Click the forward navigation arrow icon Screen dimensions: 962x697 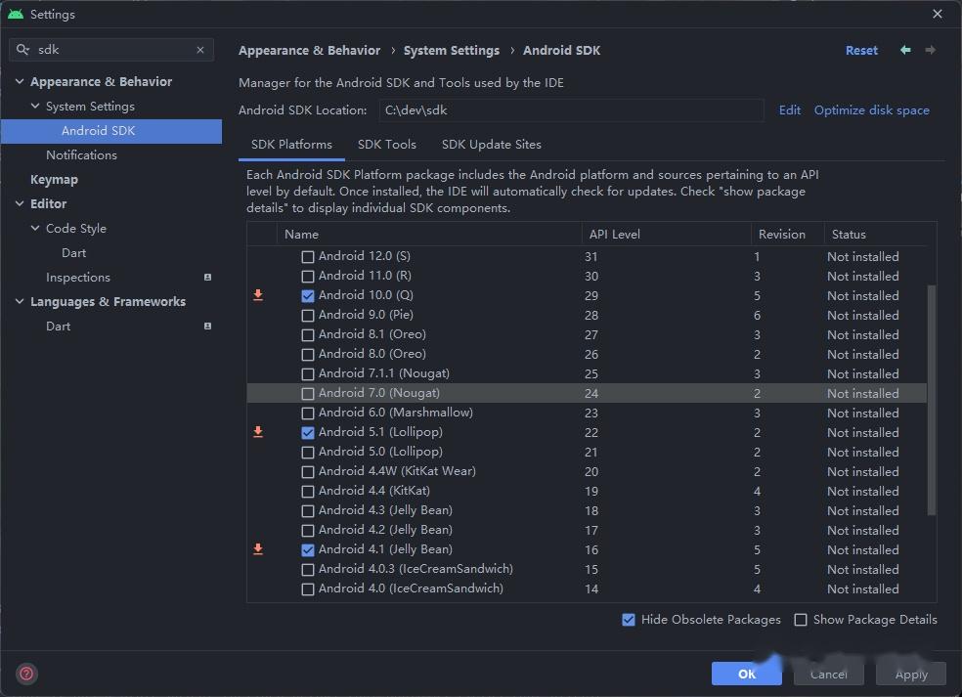(x=930, y=50)
